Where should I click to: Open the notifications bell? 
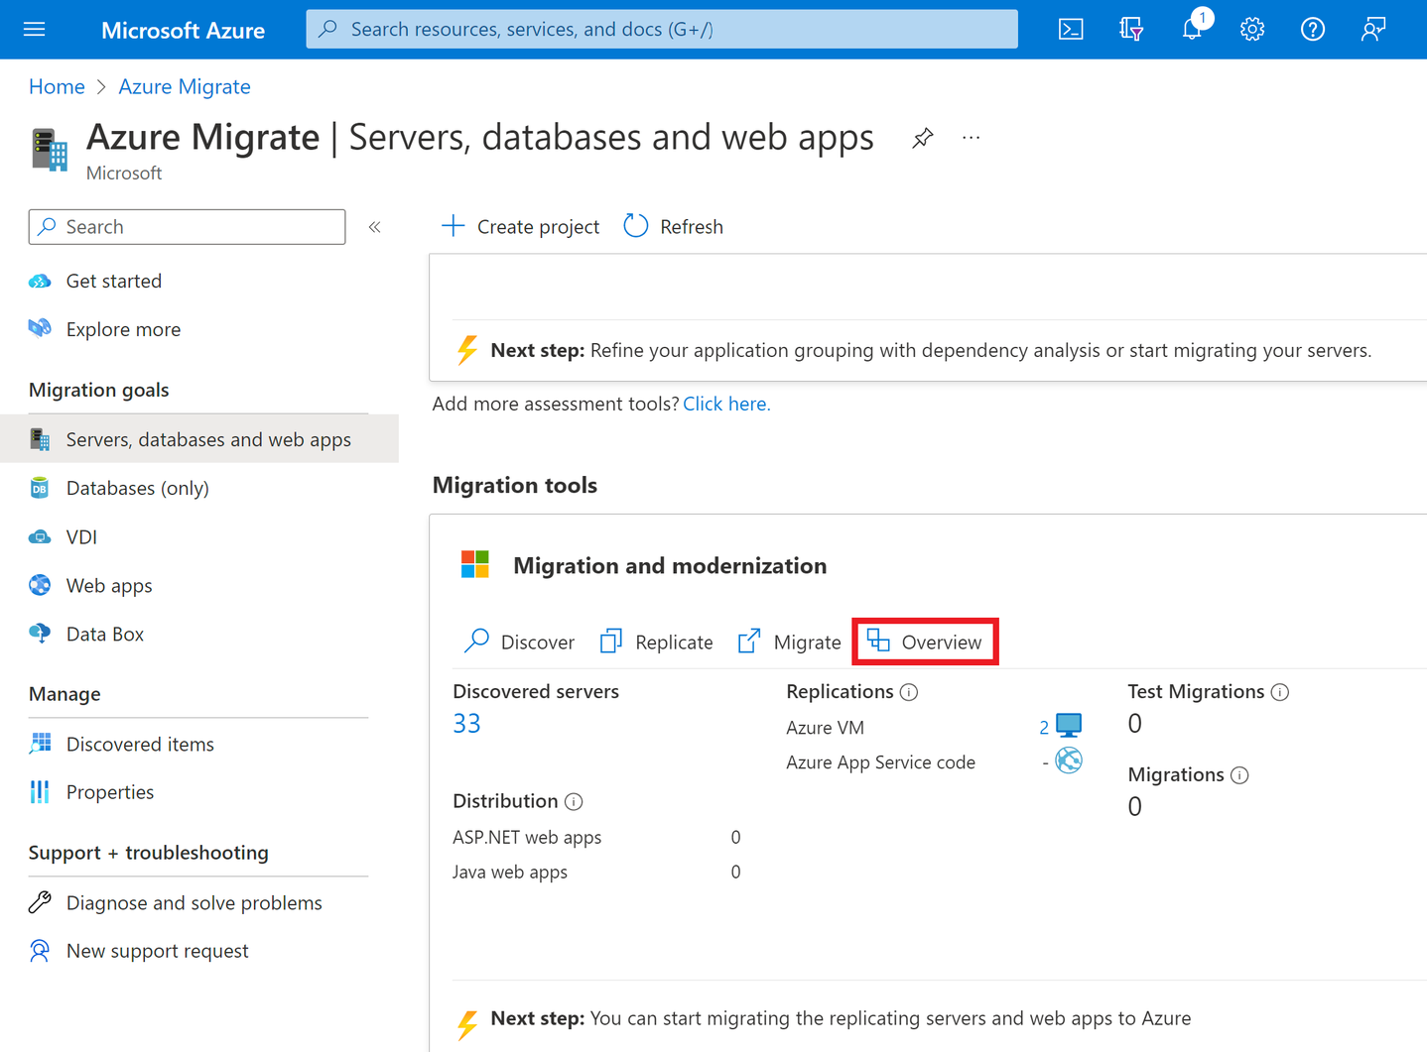pos(1192,30)
